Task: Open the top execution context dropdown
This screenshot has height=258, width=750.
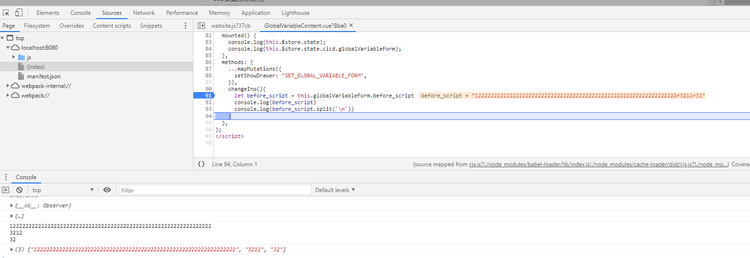Action: pos(63,190)
